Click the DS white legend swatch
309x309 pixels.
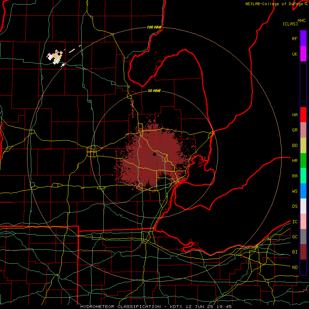click(303, 206)
